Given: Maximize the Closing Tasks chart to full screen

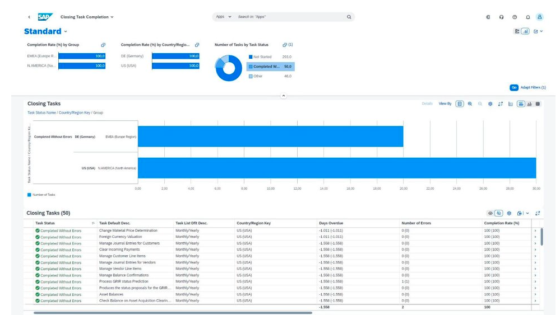Looking at the screenshot, I should [501, 104].
